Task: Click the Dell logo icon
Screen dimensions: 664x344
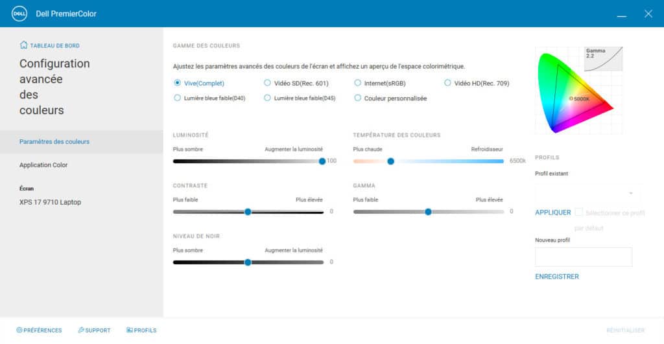Action: [19, 14]
